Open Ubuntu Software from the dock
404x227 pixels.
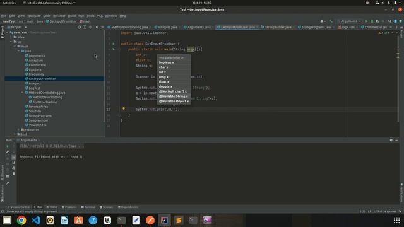pos(78,220)
